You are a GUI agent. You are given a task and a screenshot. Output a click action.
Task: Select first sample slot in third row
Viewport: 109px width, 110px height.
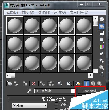click(x=15, y=63)
